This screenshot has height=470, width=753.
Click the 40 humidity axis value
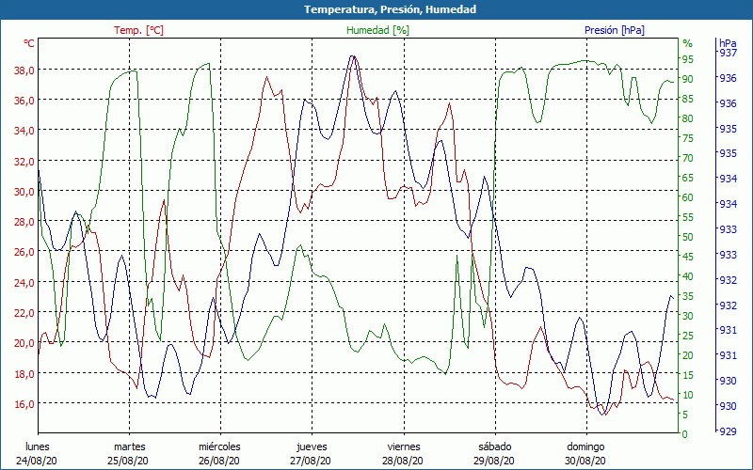tap(688, 276)
